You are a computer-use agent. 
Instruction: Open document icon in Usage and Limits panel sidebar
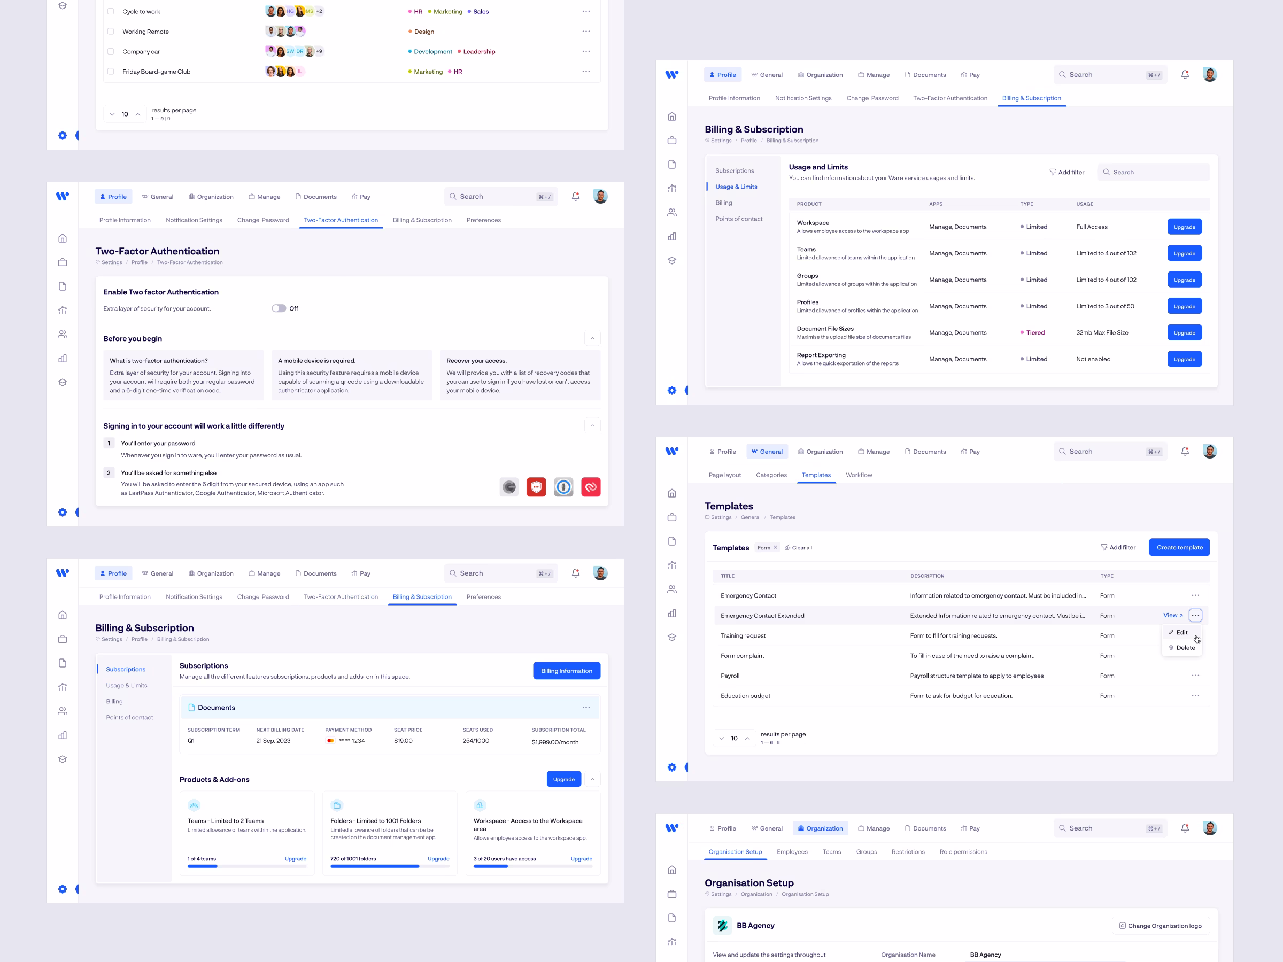pos(671,164)
